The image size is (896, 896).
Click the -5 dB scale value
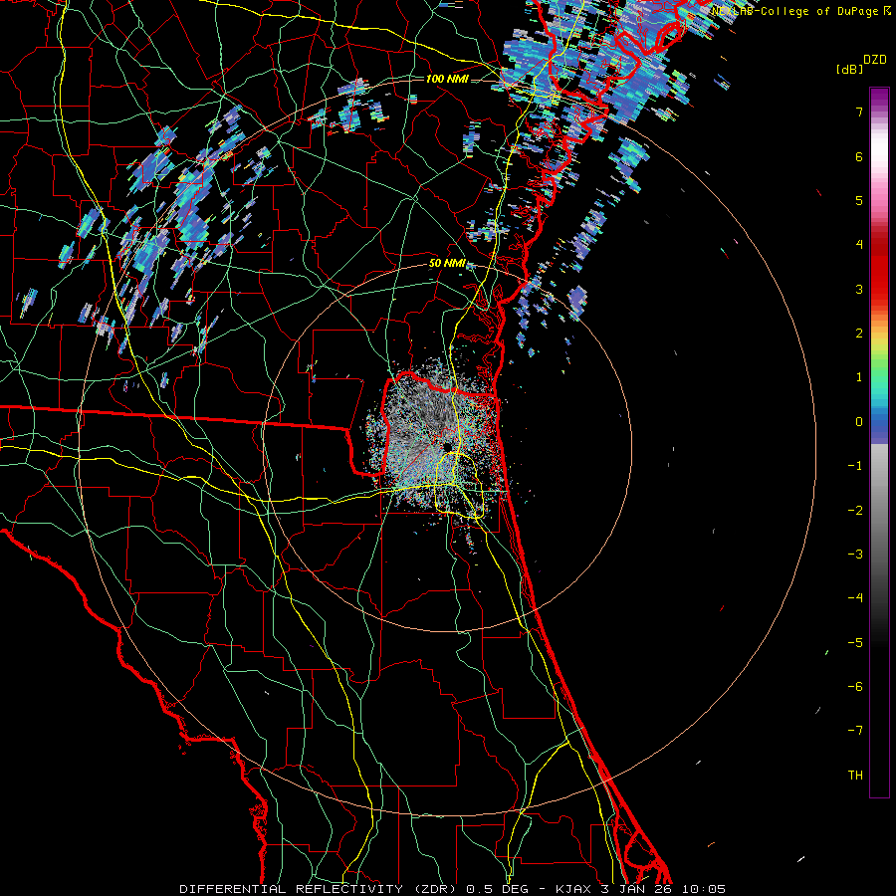click(855, 643)
